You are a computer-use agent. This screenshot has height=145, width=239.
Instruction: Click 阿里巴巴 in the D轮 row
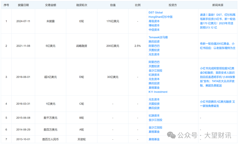point(154,62)
